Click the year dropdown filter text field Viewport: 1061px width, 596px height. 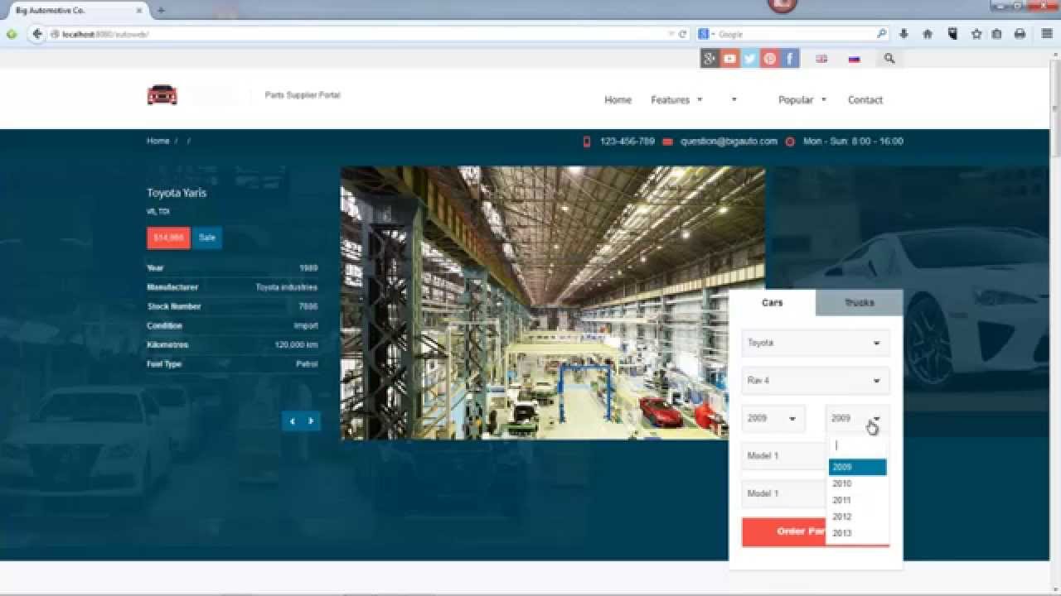click(858, 446)
